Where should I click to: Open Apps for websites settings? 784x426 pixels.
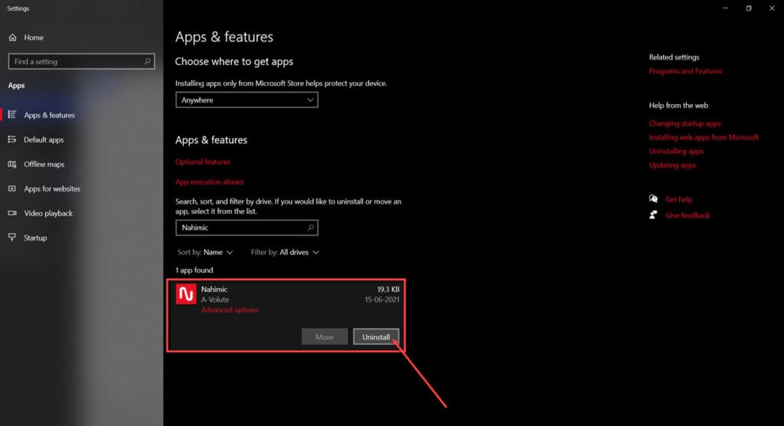point(52,188)
